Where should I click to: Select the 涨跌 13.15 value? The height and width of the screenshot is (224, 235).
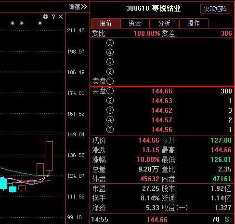coord(151,150)
